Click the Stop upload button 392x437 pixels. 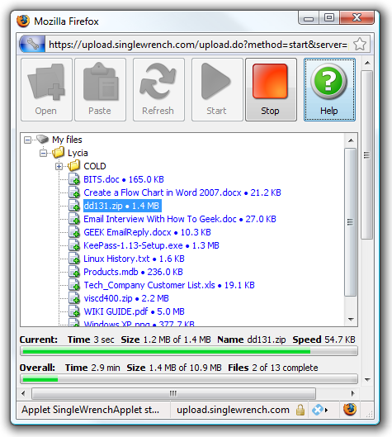click(x=271, y=90)
